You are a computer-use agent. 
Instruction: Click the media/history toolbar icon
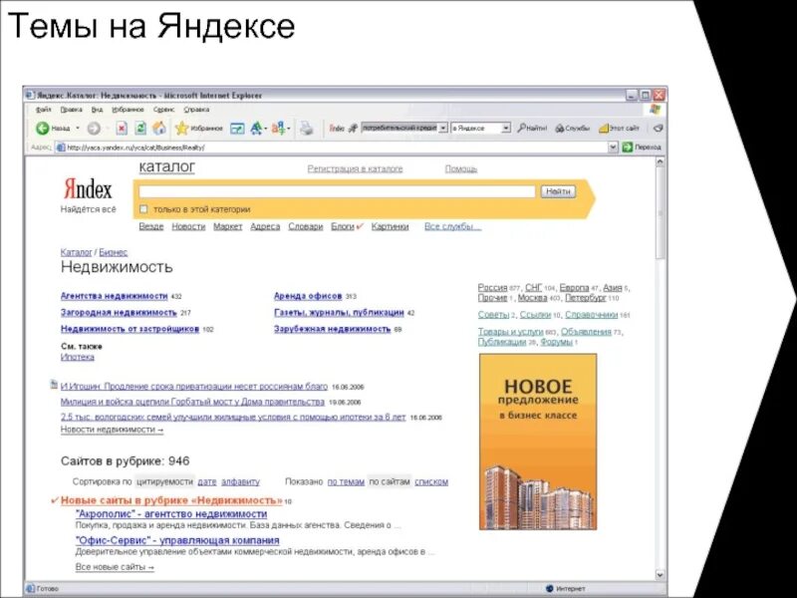tap(237, 129)
